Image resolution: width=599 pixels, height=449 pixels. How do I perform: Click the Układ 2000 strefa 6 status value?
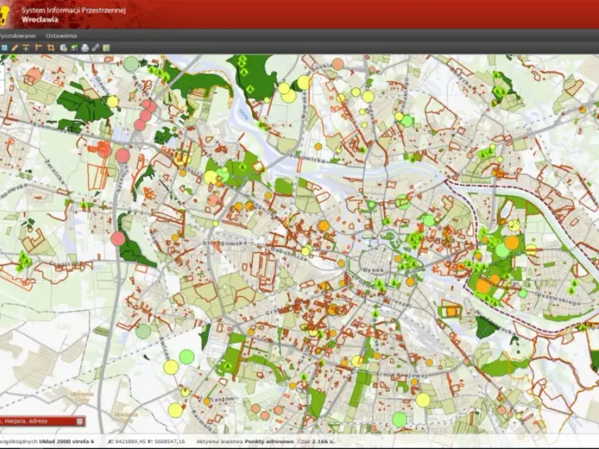click(x=66, y=442)
